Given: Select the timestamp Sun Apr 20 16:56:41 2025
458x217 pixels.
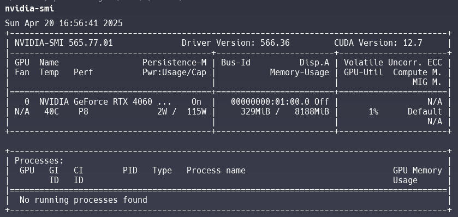Looking at the screenshot, I should point(64,23).
